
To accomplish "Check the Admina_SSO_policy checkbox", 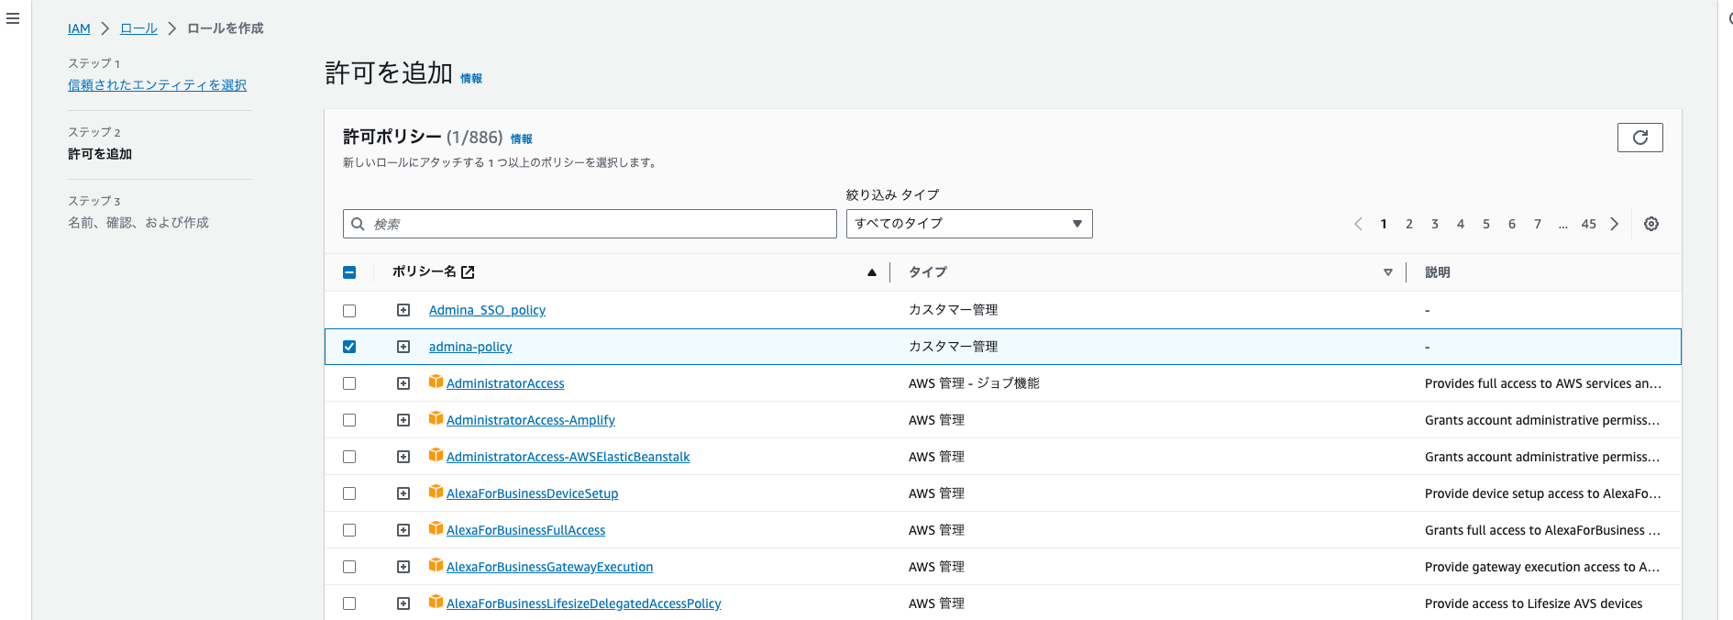I will tap(349, 311).
